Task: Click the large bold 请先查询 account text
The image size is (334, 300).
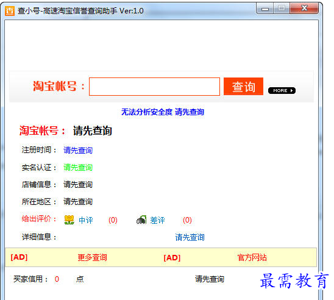Action: coord(93,130)
